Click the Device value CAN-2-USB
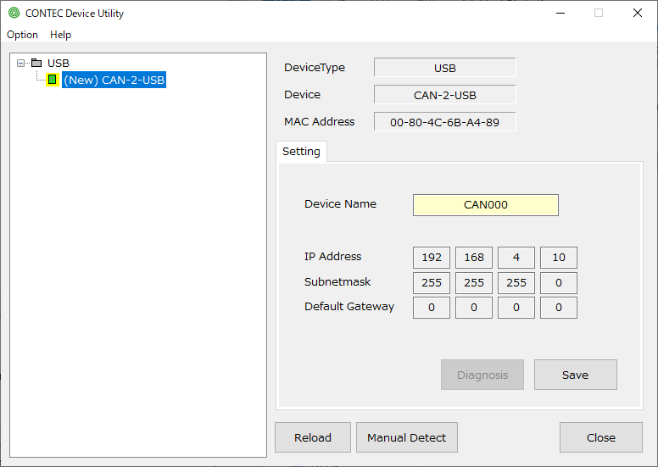 coord(445,95)
